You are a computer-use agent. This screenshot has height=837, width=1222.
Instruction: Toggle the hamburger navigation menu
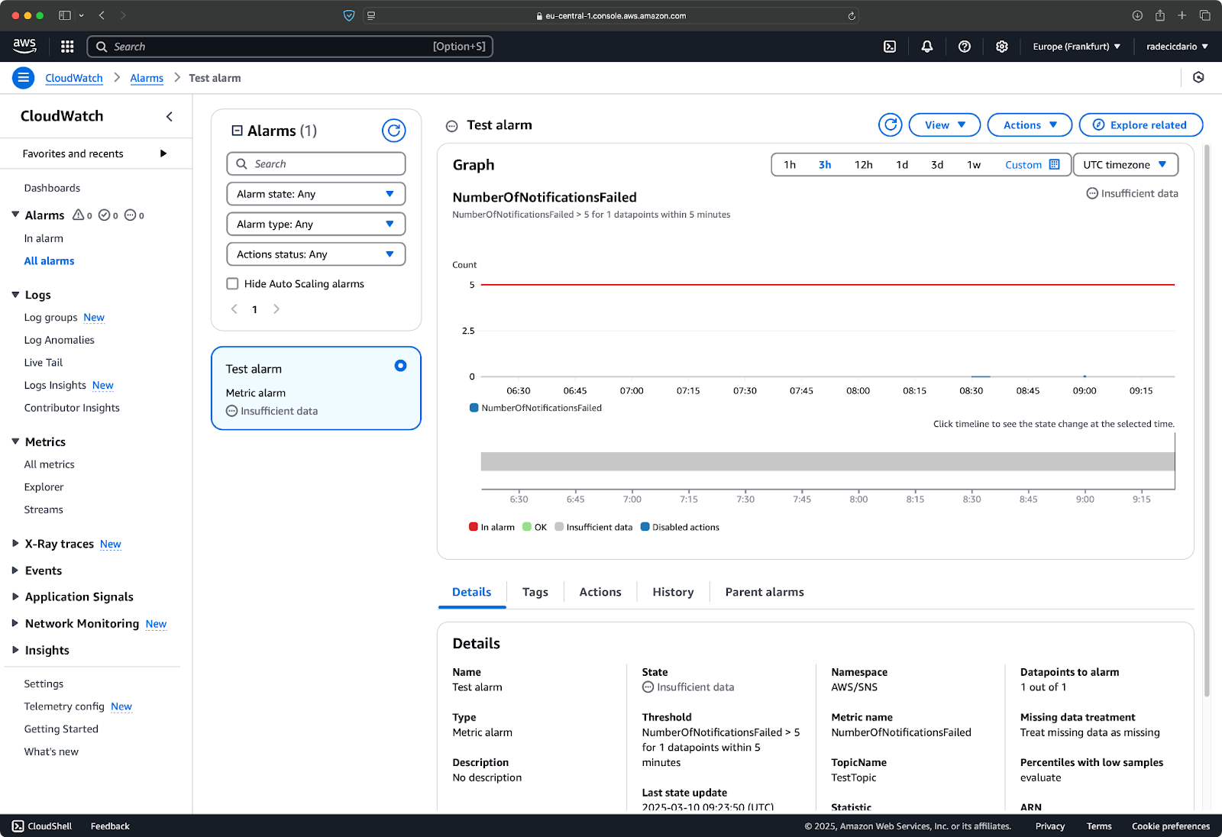pos(24,78)
